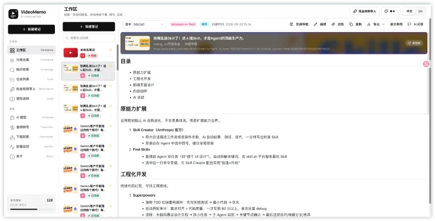
Task: Toggle favorite star on the selected Skill note
Action: [110, 66]
